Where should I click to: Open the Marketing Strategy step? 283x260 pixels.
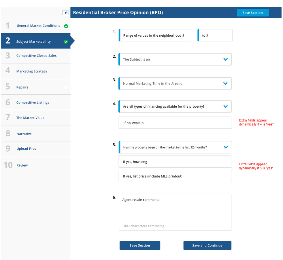pyautogui.click(x=32, y=71)
